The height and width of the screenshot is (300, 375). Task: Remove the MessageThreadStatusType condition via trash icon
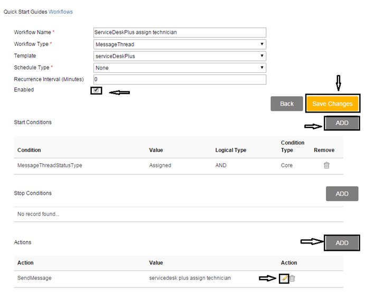(x=326, y=165)
